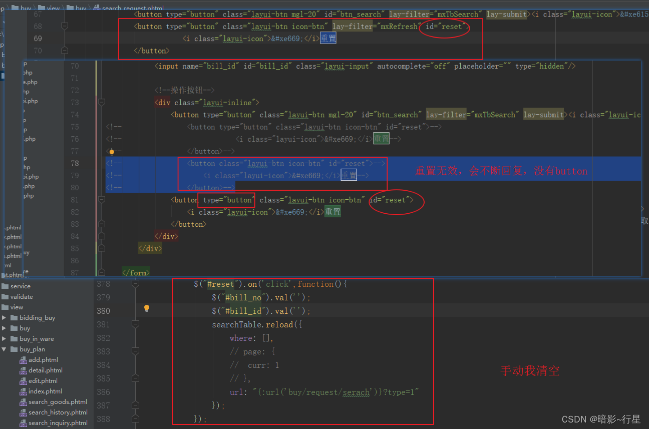649x429 pixels.
Task: Toggle the fold end marker on line 84
Action: pos(102,236)
